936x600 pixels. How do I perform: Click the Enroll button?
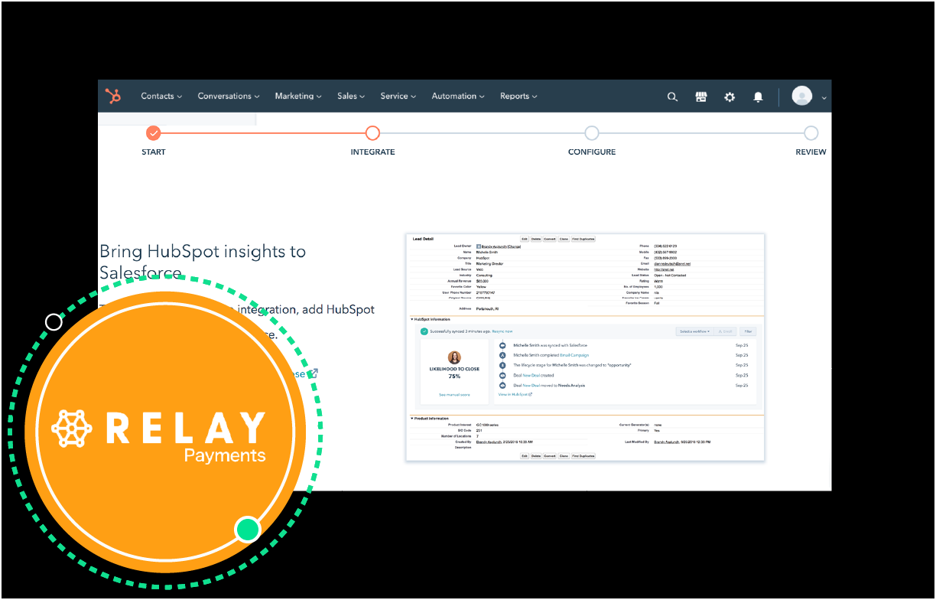[726, 331]
